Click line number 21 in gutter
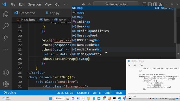 [20, 40]
